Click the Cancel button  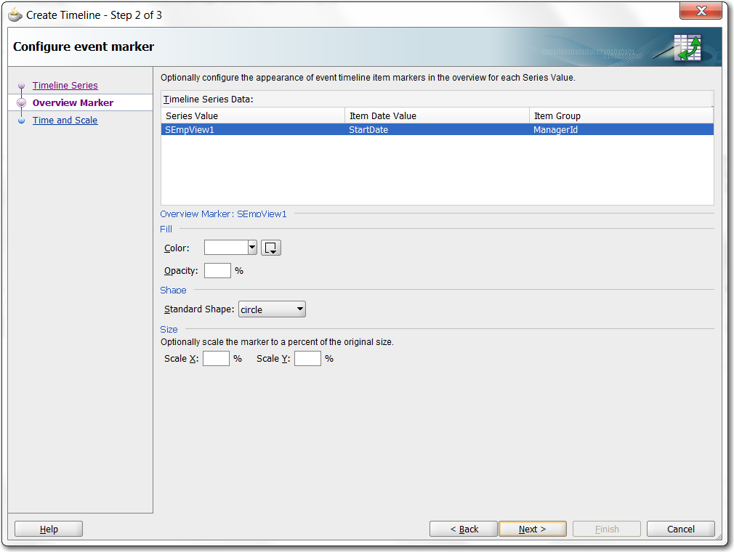681,529
